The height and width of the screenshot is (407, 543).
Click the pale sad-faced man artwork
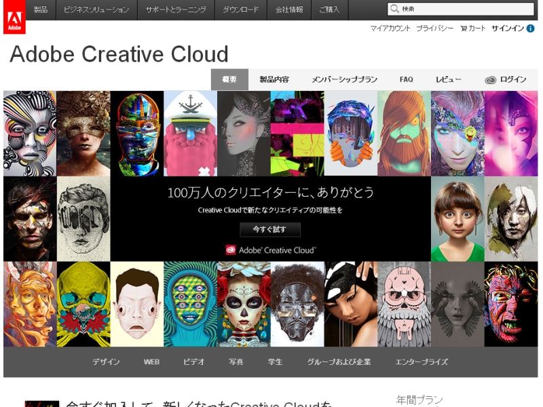137,304
